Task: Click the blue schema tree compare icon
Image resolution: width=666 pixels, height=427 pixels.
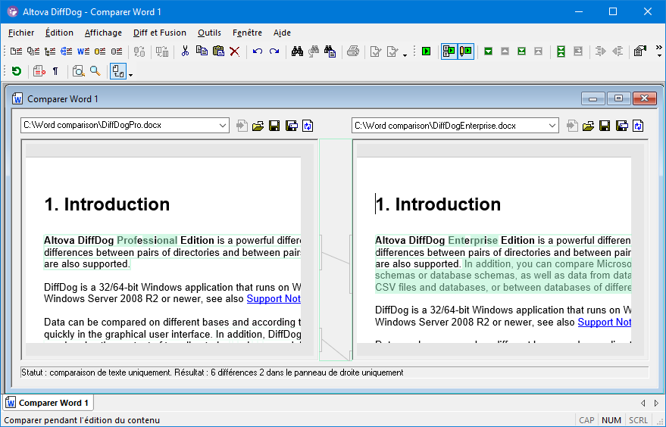Action: tap(66, 51)
